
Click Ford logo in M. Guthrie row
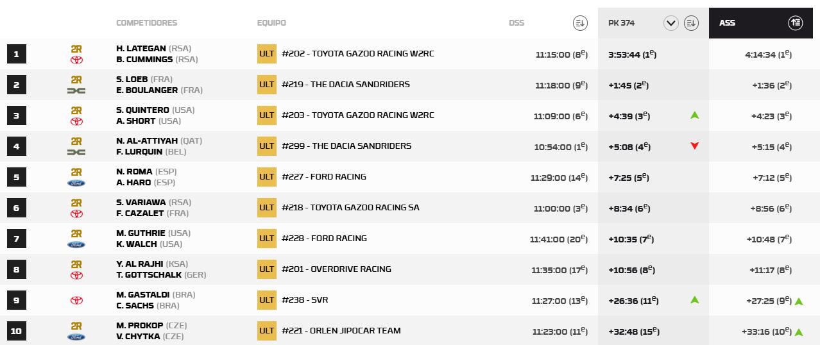point(76,245)
